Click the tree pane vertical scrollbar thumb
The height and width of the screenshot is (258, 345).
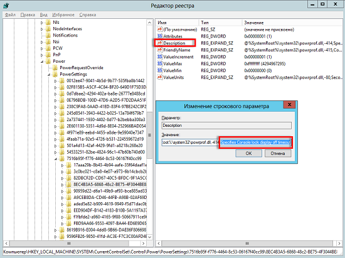click(x=150, y=135)
